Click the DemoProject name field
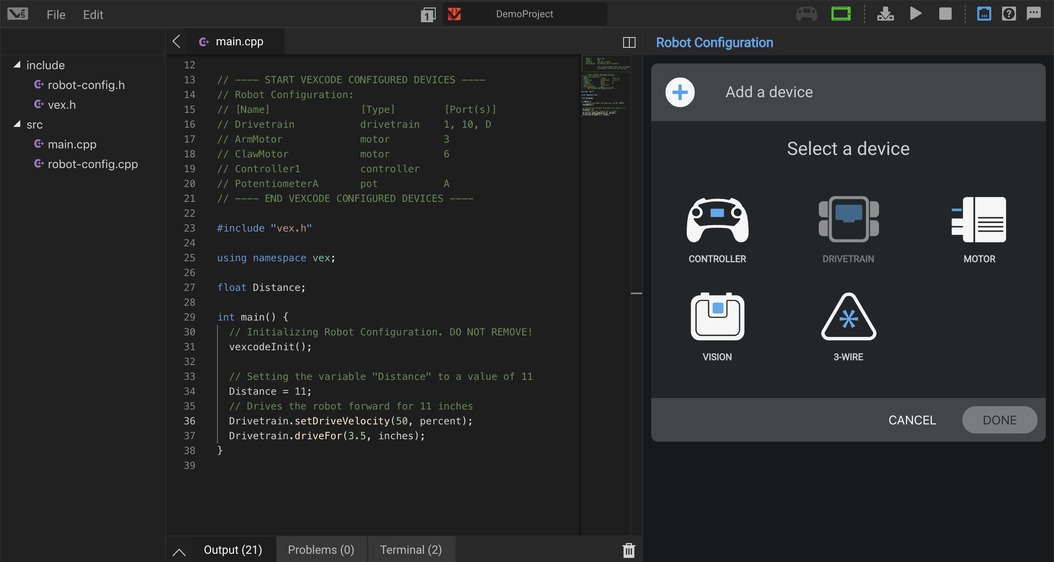 pos(524,14)
